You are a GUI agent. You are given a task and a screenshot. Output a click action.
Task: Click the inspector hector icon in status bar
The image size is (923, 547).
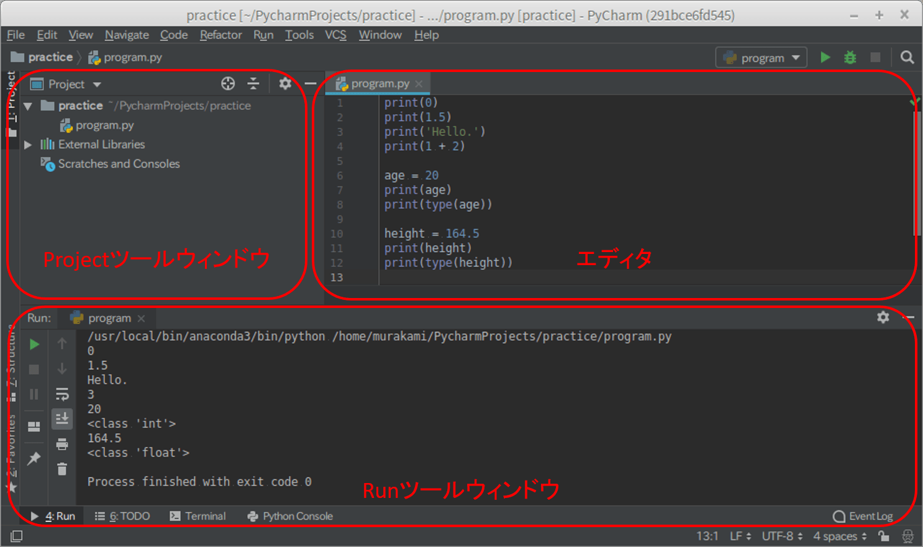pos(907,536)
